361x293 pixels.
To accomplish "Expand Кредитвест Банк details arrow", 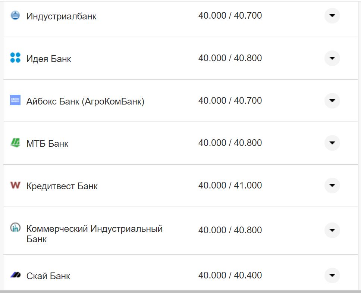I will click(x=332, y=185).
